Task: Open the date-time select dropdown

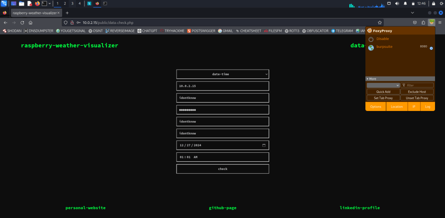Action: click(x=222, y=74)
